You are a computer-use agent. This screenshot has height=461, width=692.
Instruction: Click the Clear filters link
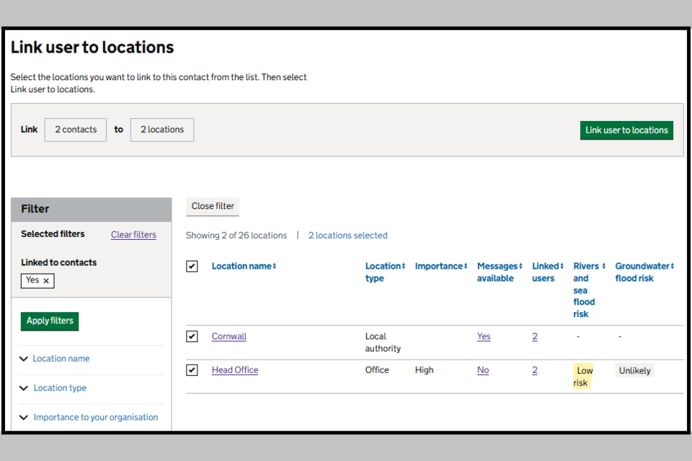click(133, 235)
